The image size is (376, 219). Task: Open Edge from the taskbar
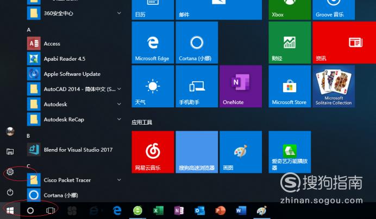point(117,211)
